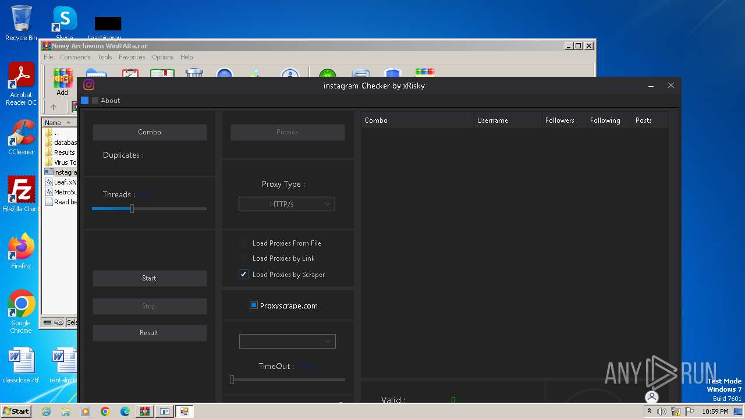
Task: Sort WinRAR list by Name column
Action: click(x=59, y=123)
